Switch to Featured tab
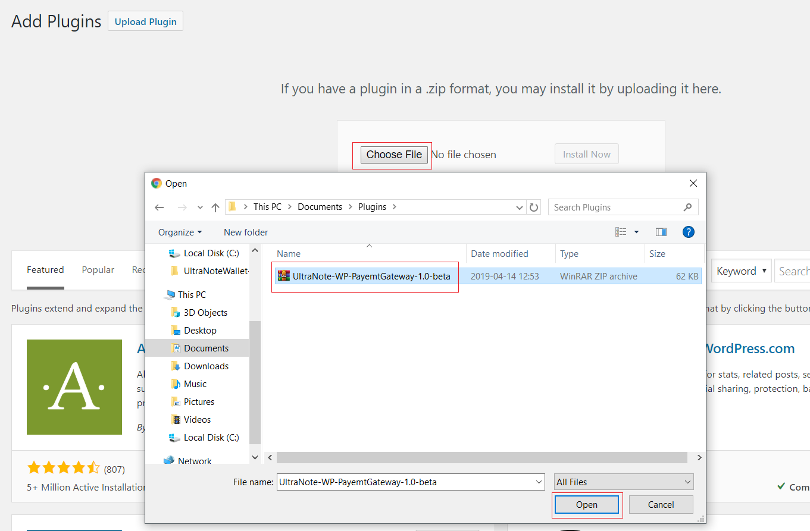This screenshot has height=531, width=810. [x=45, y=270]
